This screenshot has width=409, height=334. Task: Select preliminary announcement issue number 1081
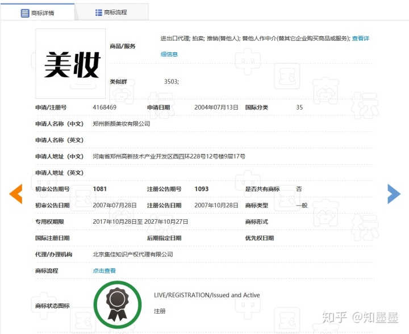[99, 189]
